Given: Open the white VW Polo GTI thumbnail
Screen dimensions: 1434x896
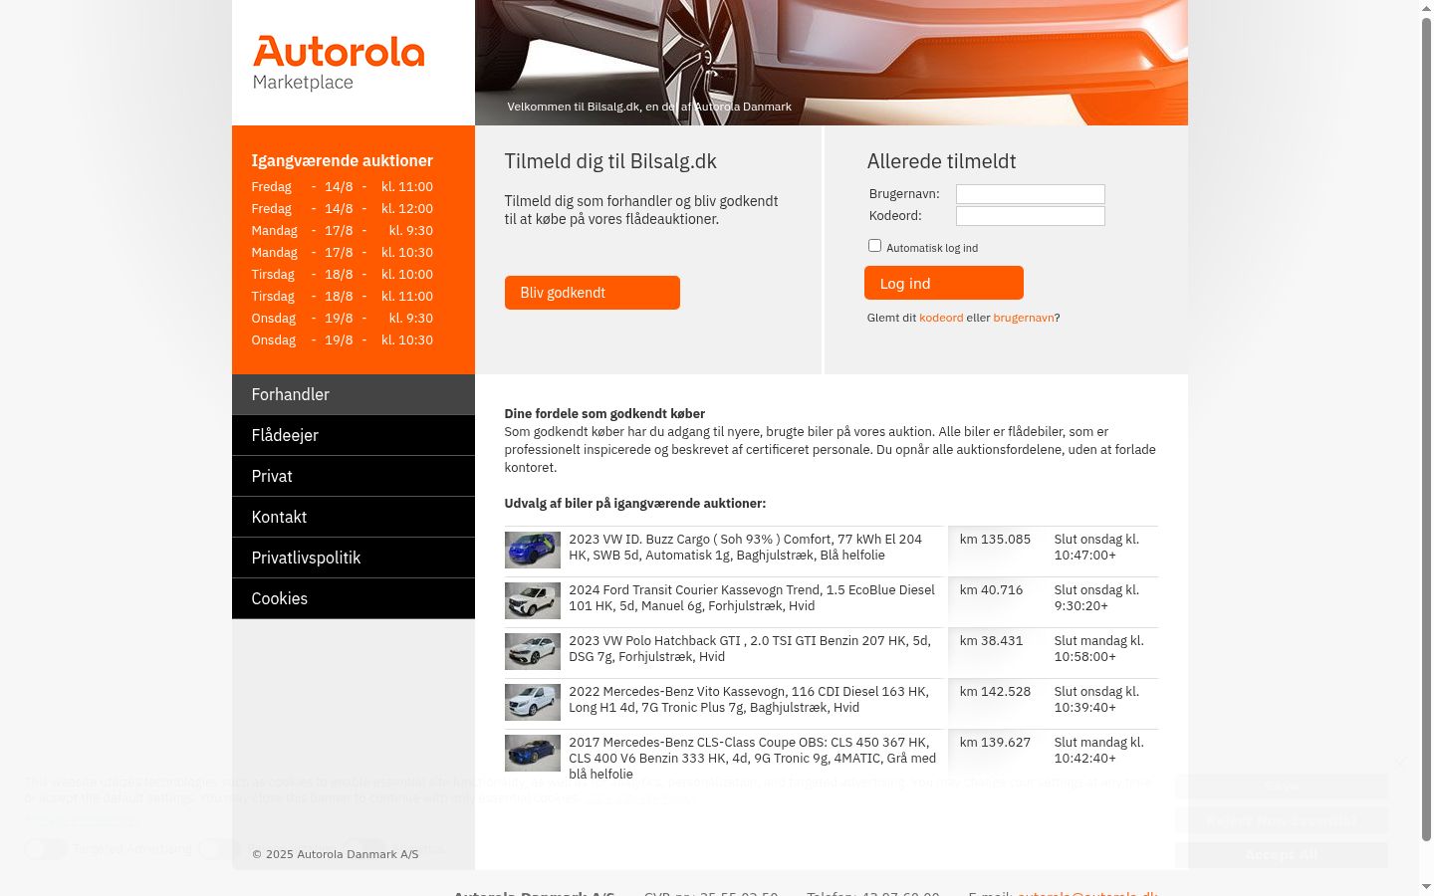Looking at the screenshot, I should (x=533, y=652).
